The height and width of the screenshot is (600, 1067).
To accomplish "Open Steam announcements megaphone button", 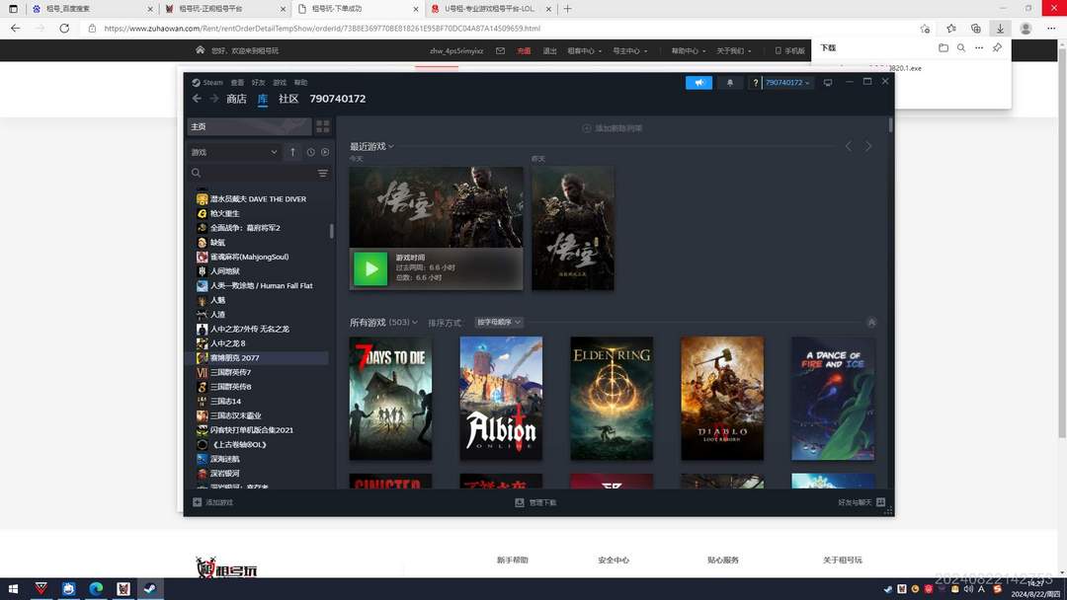I will point(698,82).
